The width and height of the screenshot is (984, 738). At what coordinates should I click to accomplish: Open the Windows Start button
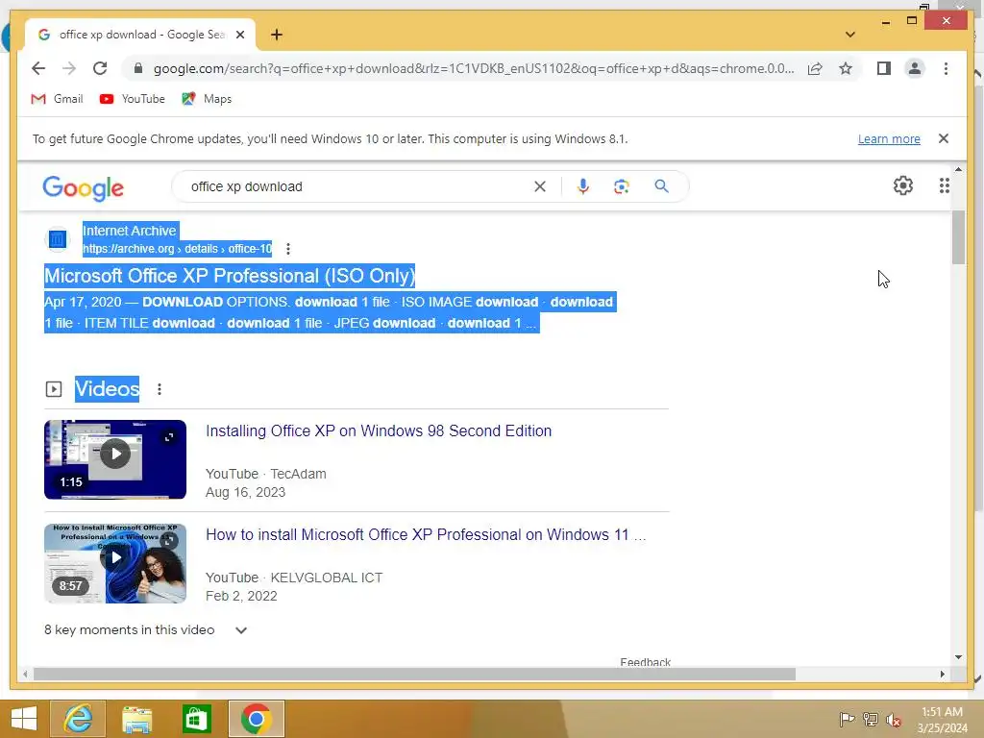[x=24, y=719]
